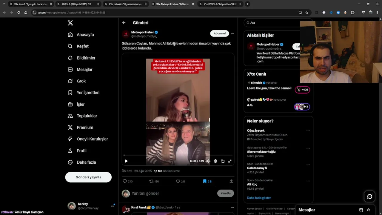Open Yer İşaretleri bookmarks
The image size is (382, 215).
(84, 93)
